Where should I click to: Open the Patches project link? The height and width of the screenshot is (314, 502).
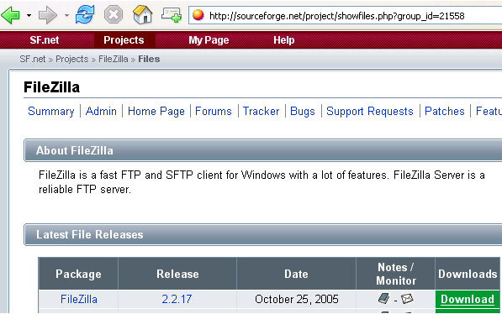445,112
